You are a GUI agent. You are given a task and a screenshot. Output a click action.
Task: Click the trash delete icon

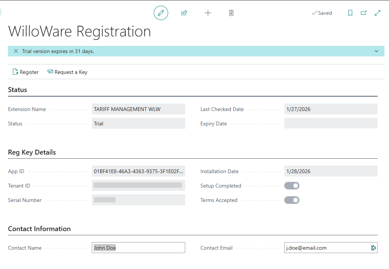click(231, 13)
